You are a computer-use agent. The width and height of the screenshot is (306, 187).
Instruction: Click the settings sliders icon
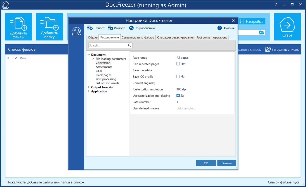(242, 21)
